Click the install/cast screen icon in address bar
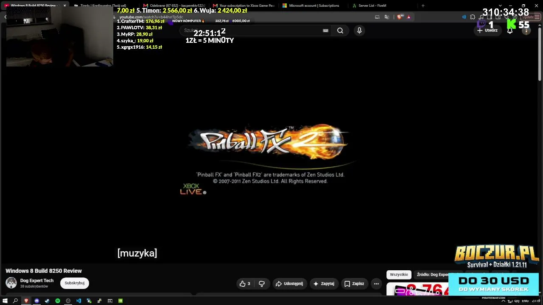543x305 pixels. [377, 17]
